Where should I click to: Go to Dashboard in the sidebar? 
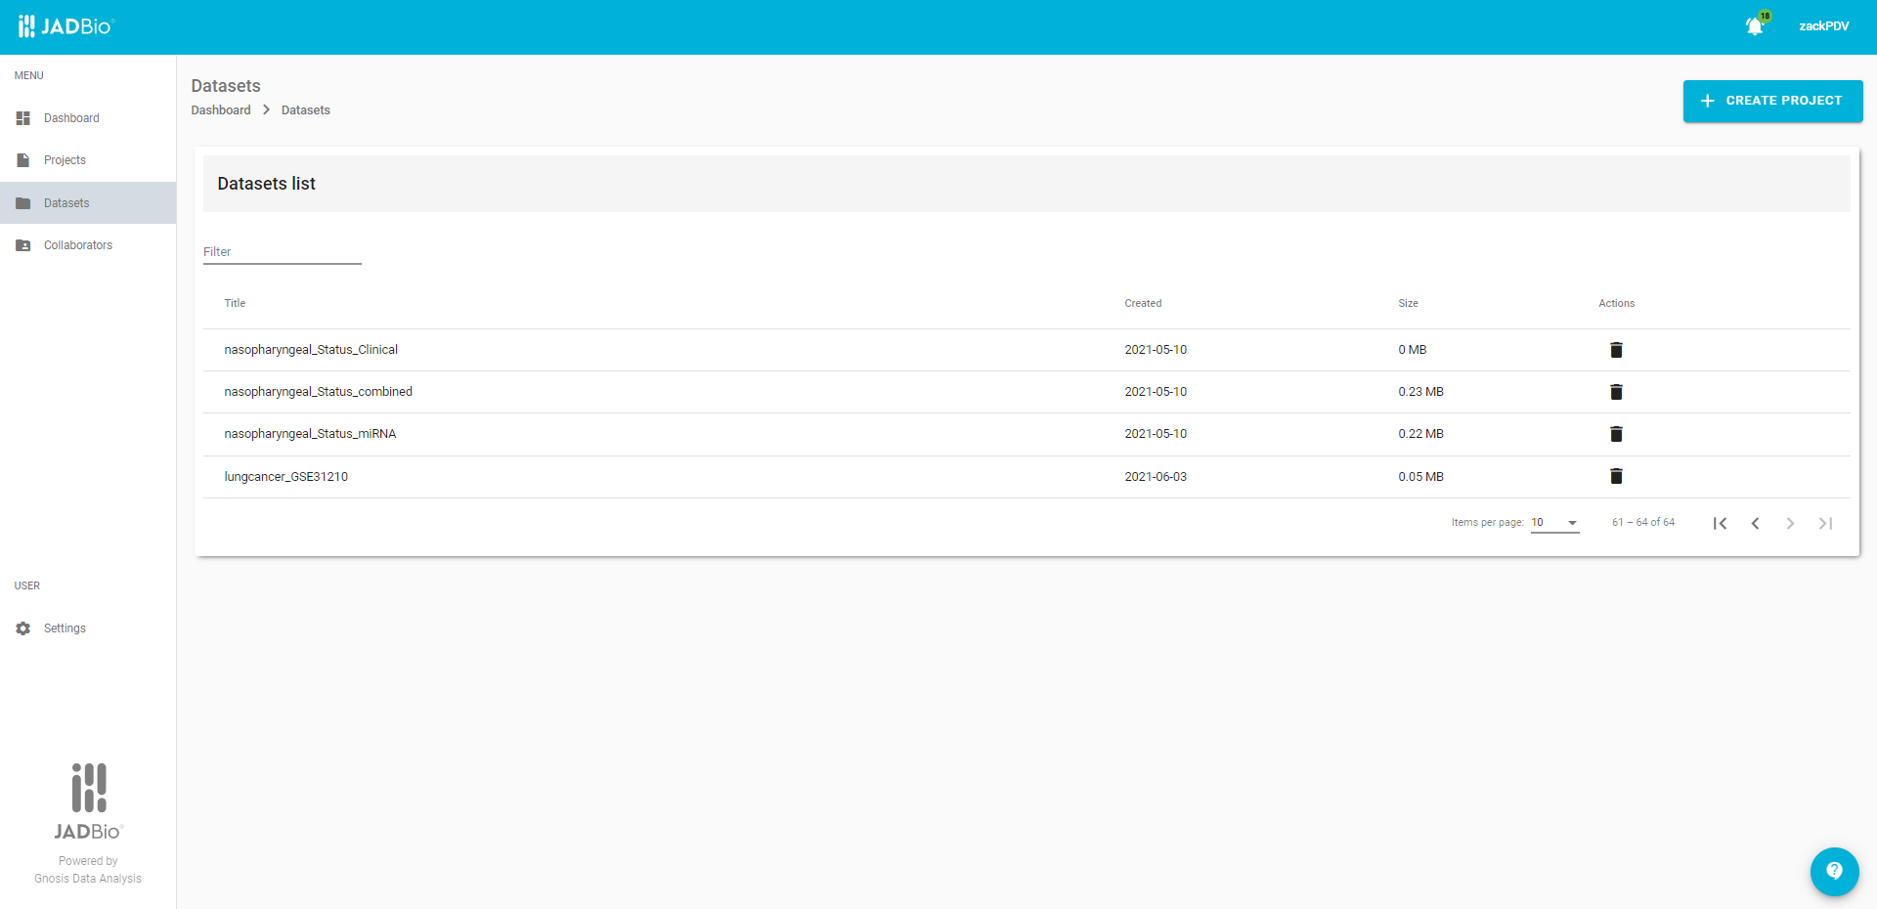[88, 118]
